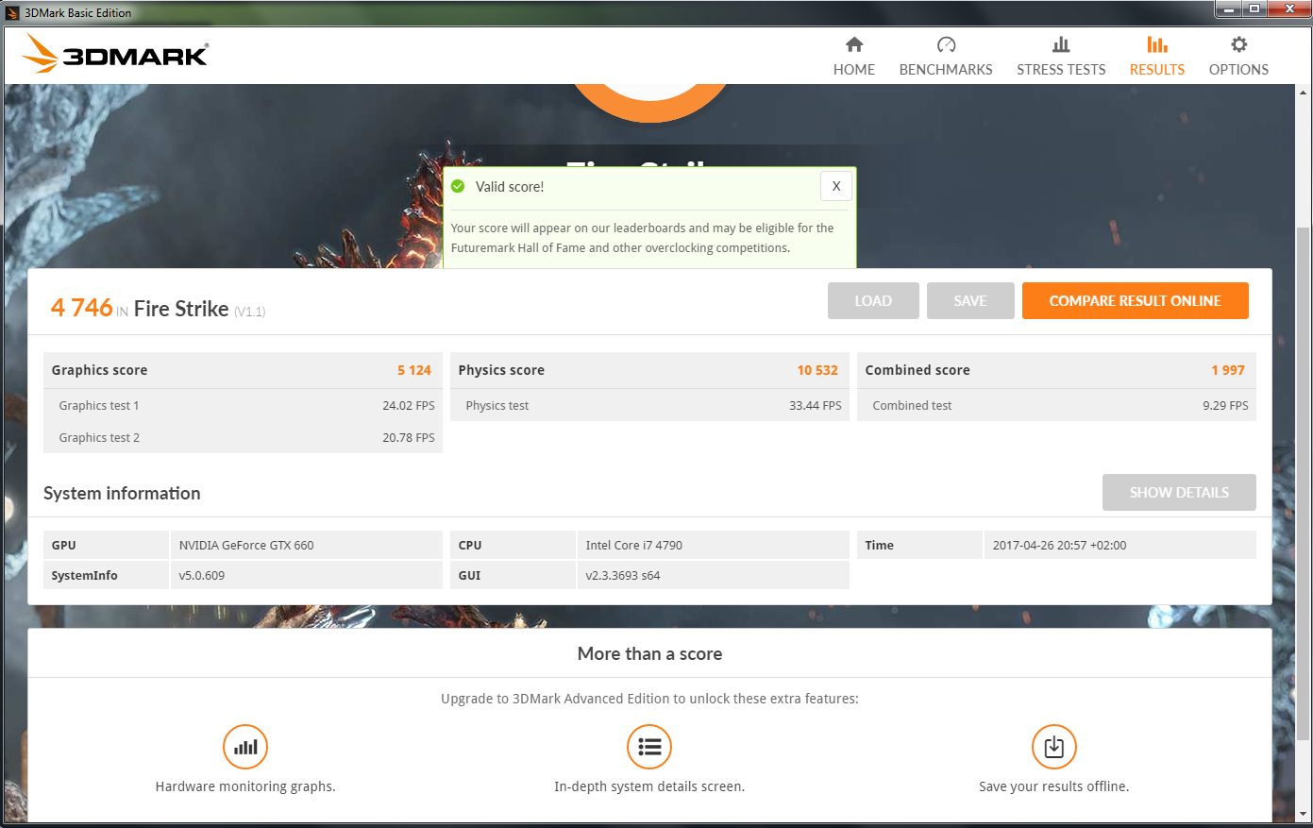Screen dimensions: 1313x828
Task: Dismiss the Valid score notification
Action: coord(836,186)
